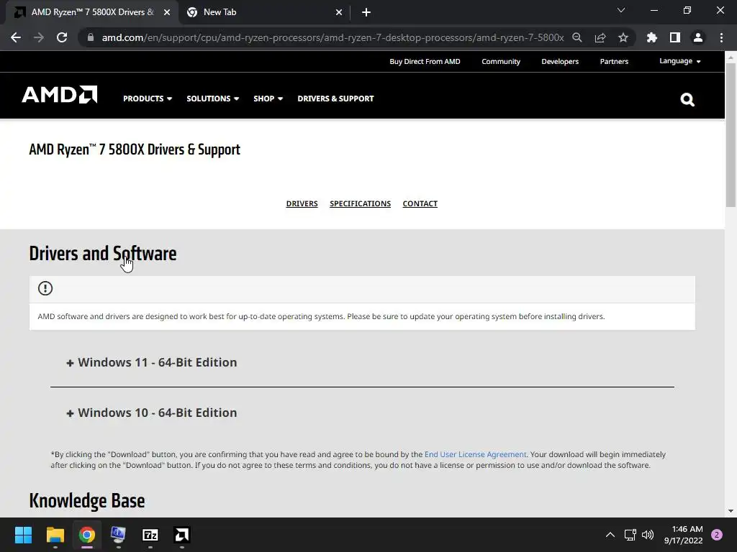Click the zoom magnifier icon in address bar
Image resolution: width=737 pixels, height=552 pixels.
(x=577, y=37)
